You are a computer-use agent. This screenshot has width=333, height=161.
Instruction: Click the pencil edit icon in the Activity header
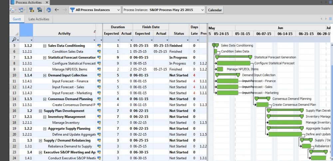95,32
